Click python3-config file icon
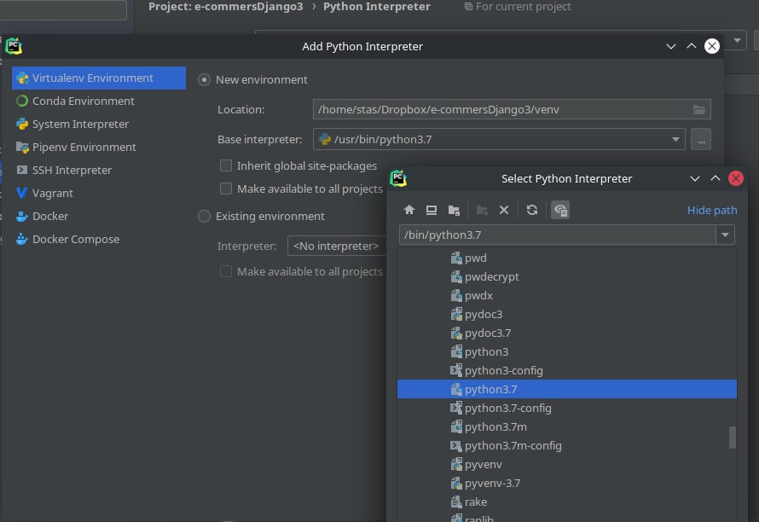 (x=456, y=370)
